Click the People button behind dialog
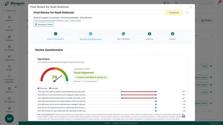Image resolution: width=223 pixels, height=125 pixels. click(206, 20)
